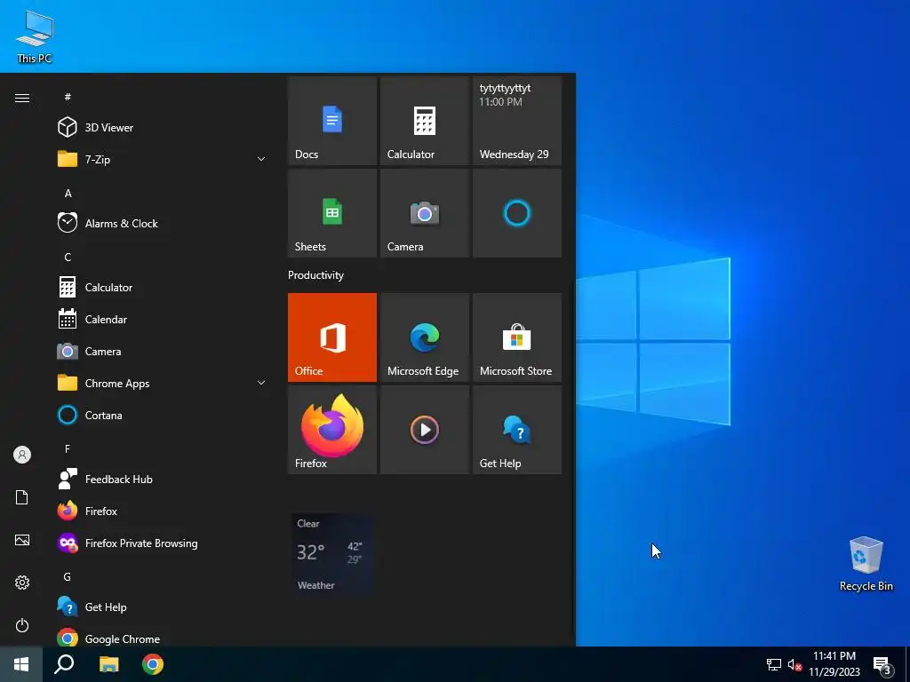The width and height of the screenshot is (910, 682).
Task: Select the F letter header
Action: tap(68, 448)
